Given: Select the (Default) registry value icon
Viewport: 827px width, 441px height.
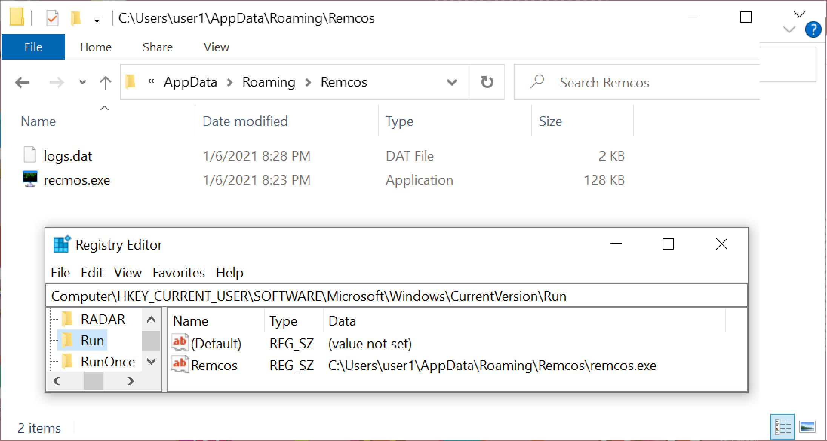Looking at the screenshot, I should (x=180, y=342).
